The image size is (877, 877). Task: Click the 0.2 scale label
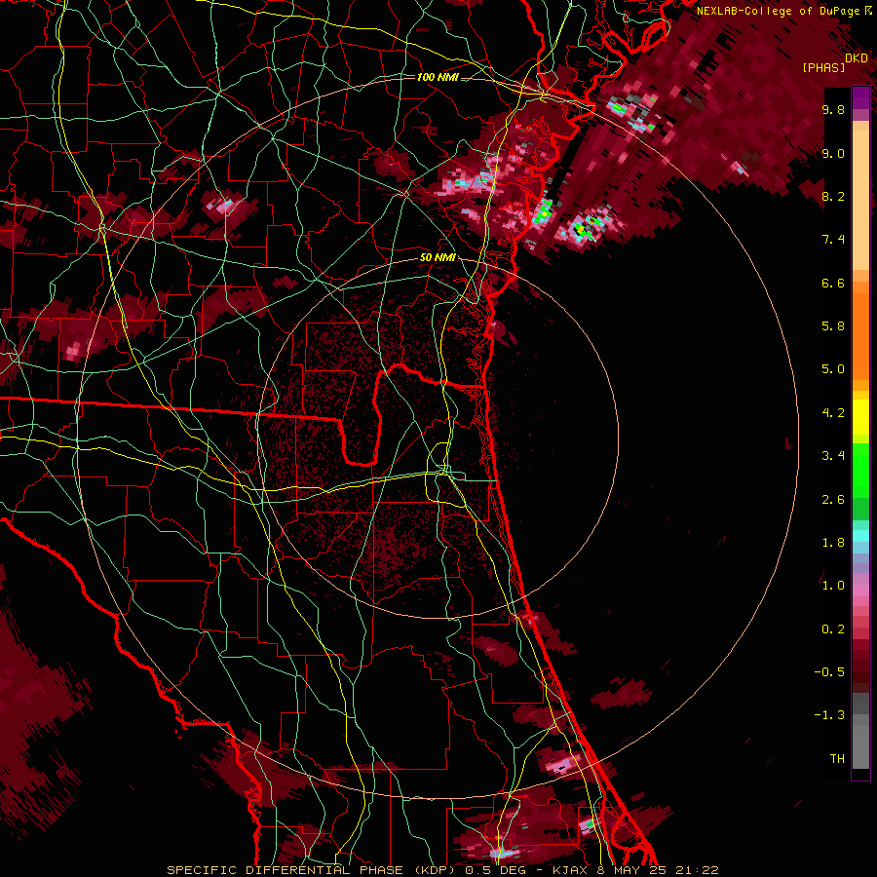tap(833, 629)
